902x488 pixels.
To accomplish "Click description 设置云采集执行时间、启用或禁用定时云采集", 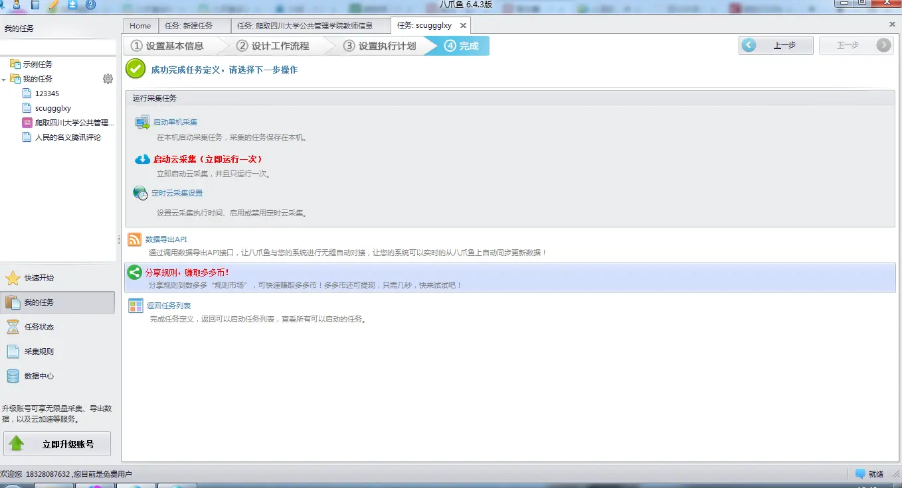I will 232,213.
